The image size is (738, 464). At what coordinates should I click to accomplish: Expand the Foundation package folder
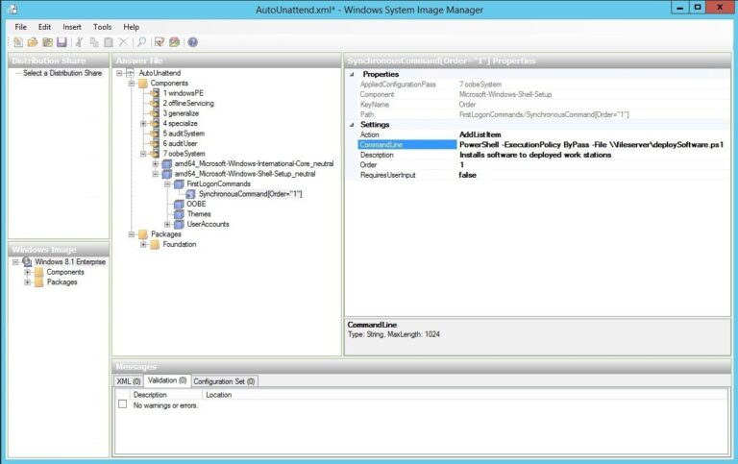click(x=143, y=244)
